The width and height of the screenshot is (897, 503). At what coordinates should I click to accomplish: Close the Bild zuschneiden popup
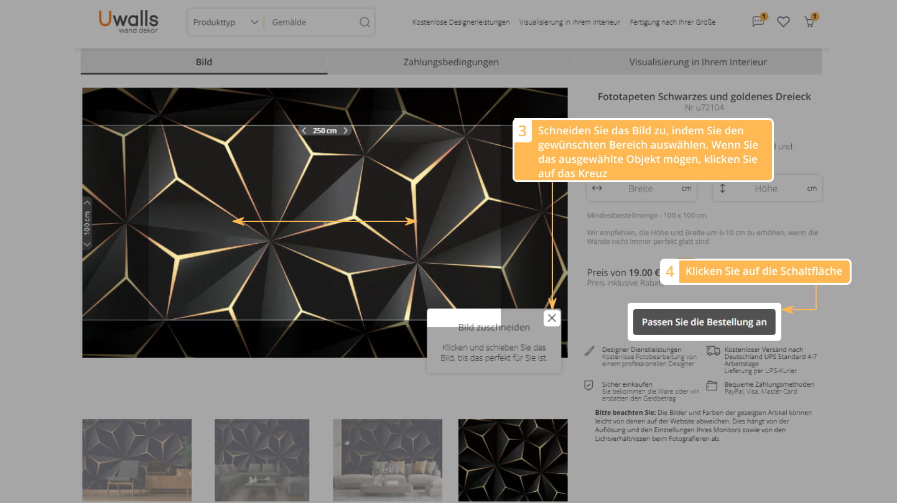pyautogui.click(x=552, y=318)
